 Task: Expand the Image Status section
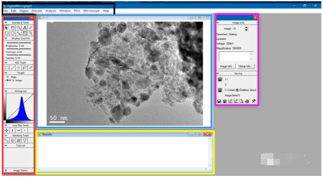[x=6, y=170]
